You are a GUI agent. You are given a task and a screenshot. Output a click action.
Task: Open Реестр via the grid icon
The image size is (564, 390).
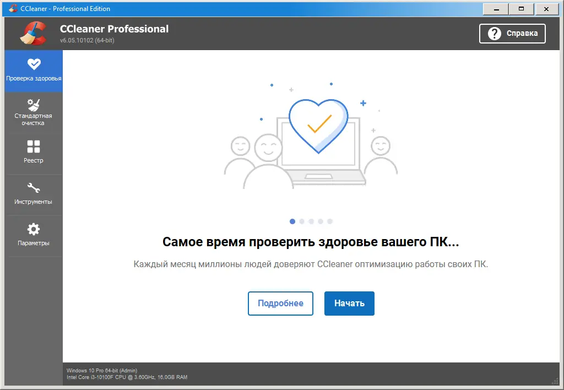[x=34, y=147]
